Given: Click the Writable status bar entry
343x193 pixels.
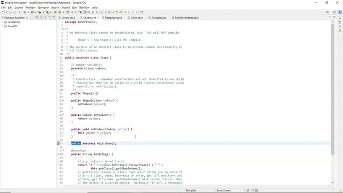Looking at the screenshot, I should click(191, 190).
